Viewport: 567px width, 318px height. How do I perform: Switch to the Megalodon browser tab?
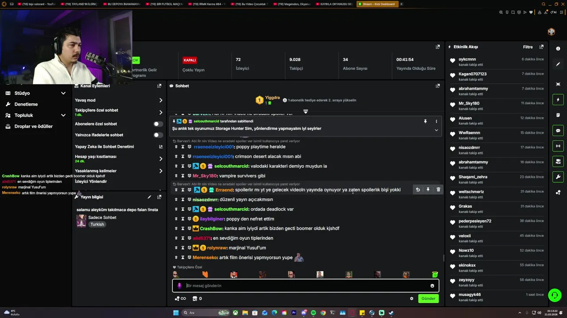tap(291, 4)
